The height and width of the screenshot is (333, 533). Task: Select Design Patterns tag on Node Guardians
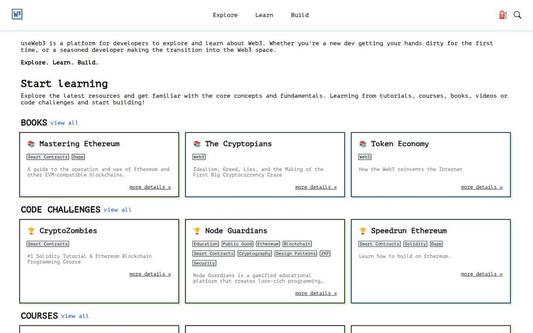296,254
